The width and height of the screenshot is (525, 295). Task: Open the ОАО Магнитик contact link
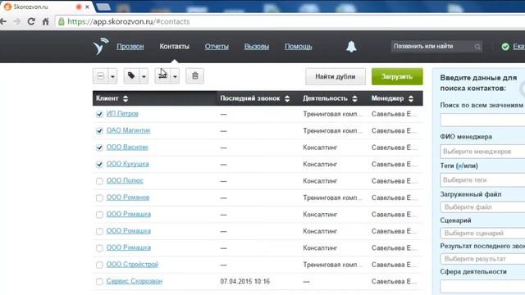click(x=128, y=130)
